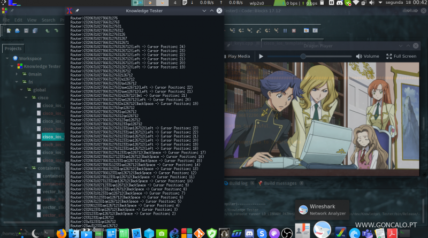Click the debugger pause icon in Code::Blocks

[x=285, y=30]
